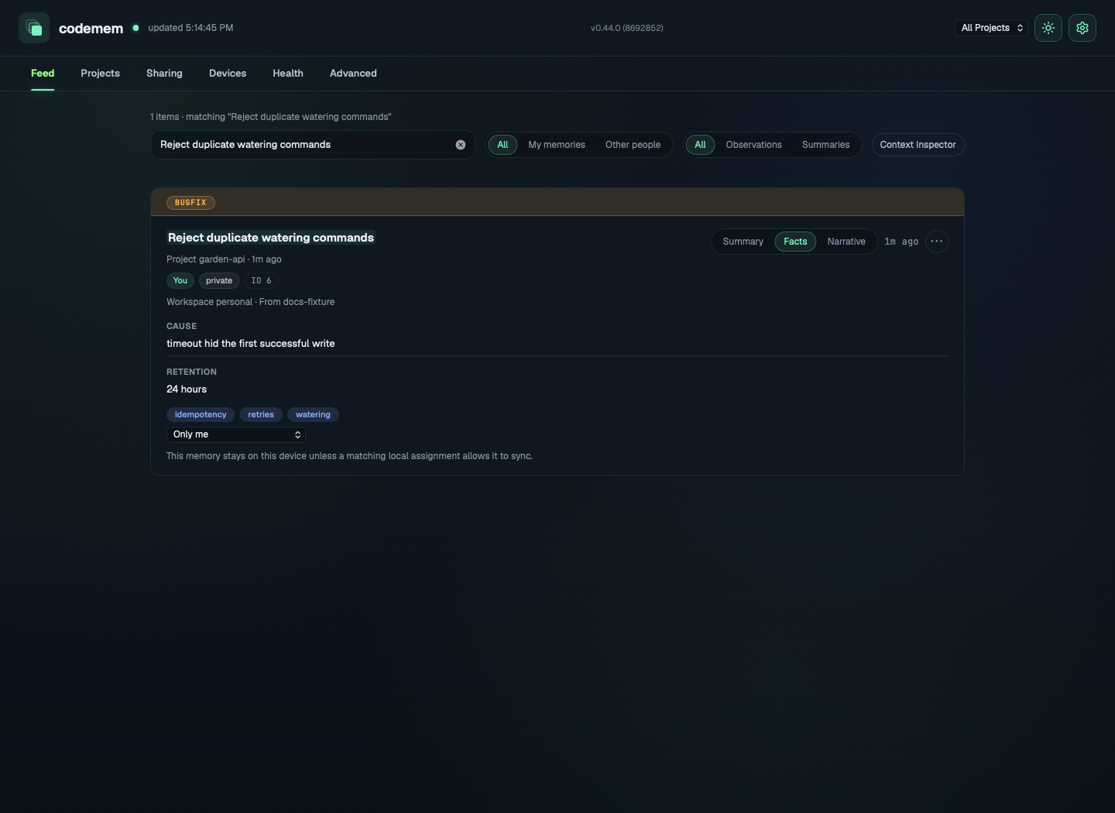The width and height of the screenshot is (1115, 813).
Task: Click the 'updated 5:14:45 PM' status
Action: [x=190, y=28]
